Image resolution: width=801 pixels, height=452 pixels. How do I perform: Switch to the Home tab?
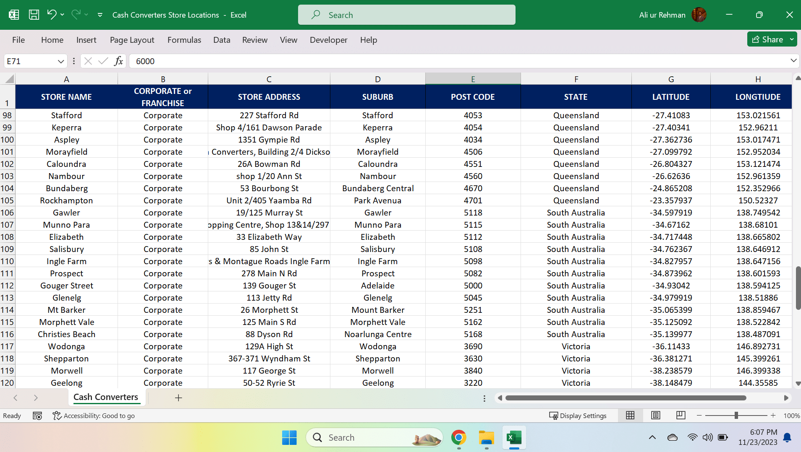(x=52, y=40)
